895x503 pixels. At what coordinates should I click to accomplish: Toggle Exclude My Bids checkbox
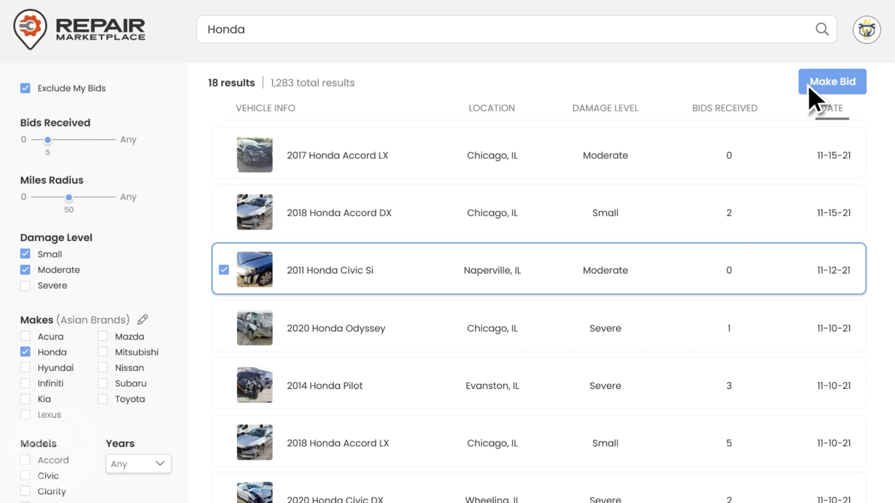[x=25, y=88]
